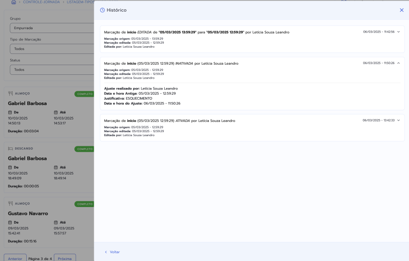Expand the EDITADA history entry chevron
The height and width of the screenshot is (261, 409).
(x=398, y=32)
